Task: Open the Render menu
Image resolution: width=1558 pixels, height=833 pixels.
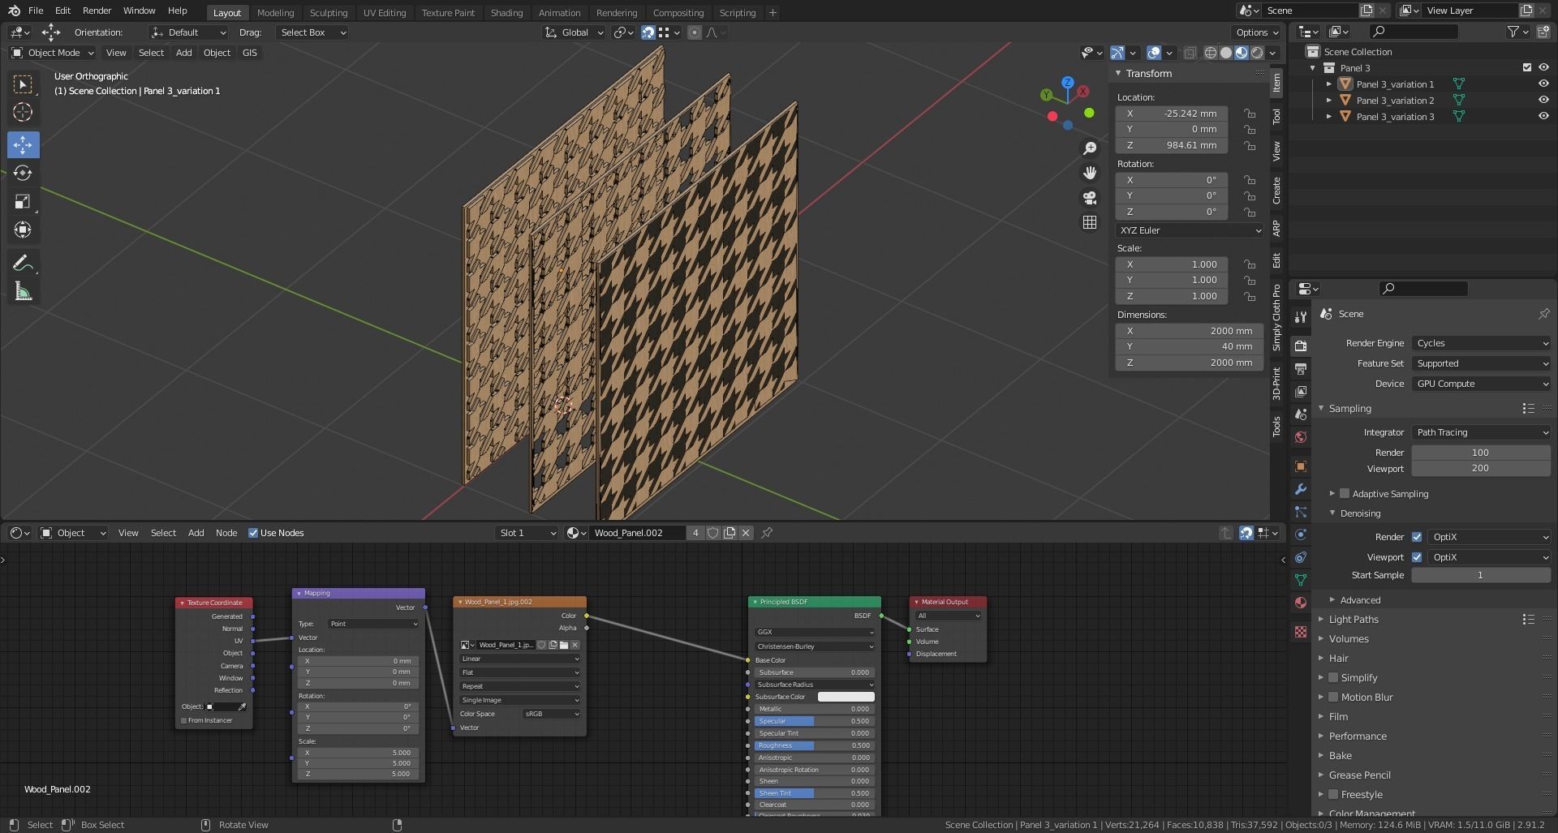Action: [x=97, y=11]
